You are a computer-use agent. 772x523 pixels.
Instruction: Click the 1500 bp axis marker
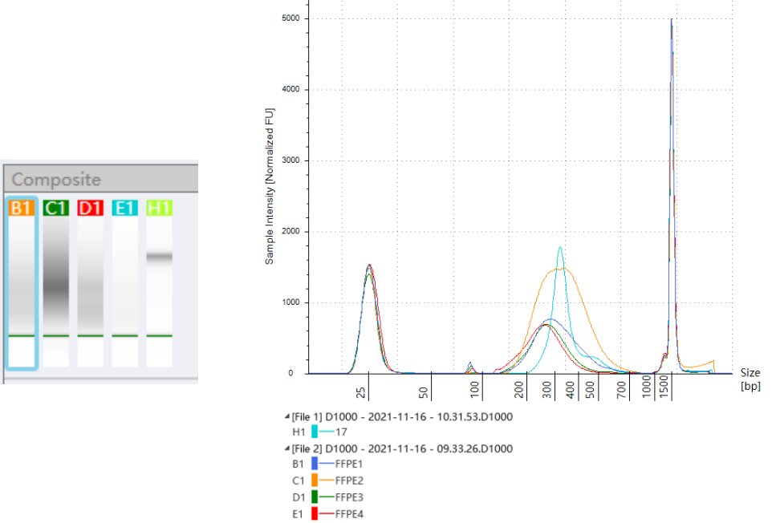(x=664, y=387)
